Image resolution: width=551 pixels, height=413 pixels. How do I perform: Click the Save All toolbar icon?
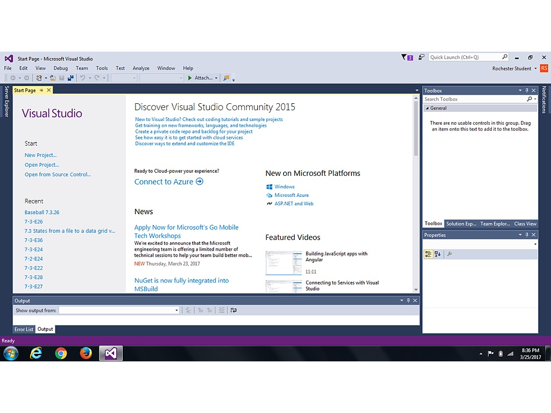(x=70, y=78)
